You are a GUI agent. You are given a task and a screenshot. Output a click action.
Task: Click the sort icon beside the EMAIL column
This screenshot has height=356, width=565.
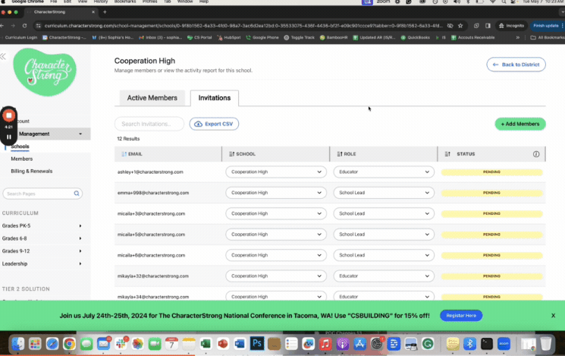pyautogui.click(x=124, y=154)
